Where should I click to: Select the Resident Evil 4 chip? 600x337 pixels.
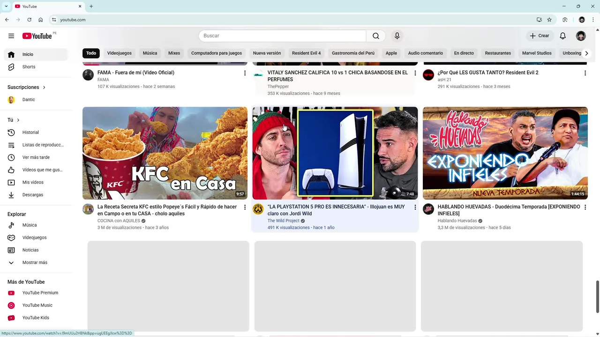pos(307,53)
